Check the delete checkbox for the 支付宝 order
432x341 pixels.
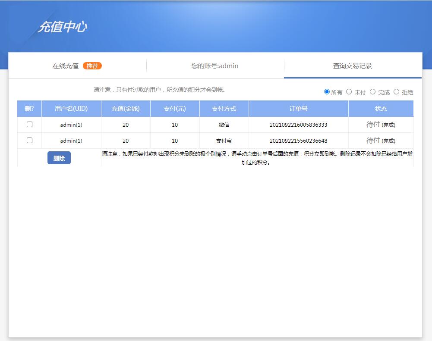(x=29, y=140)
